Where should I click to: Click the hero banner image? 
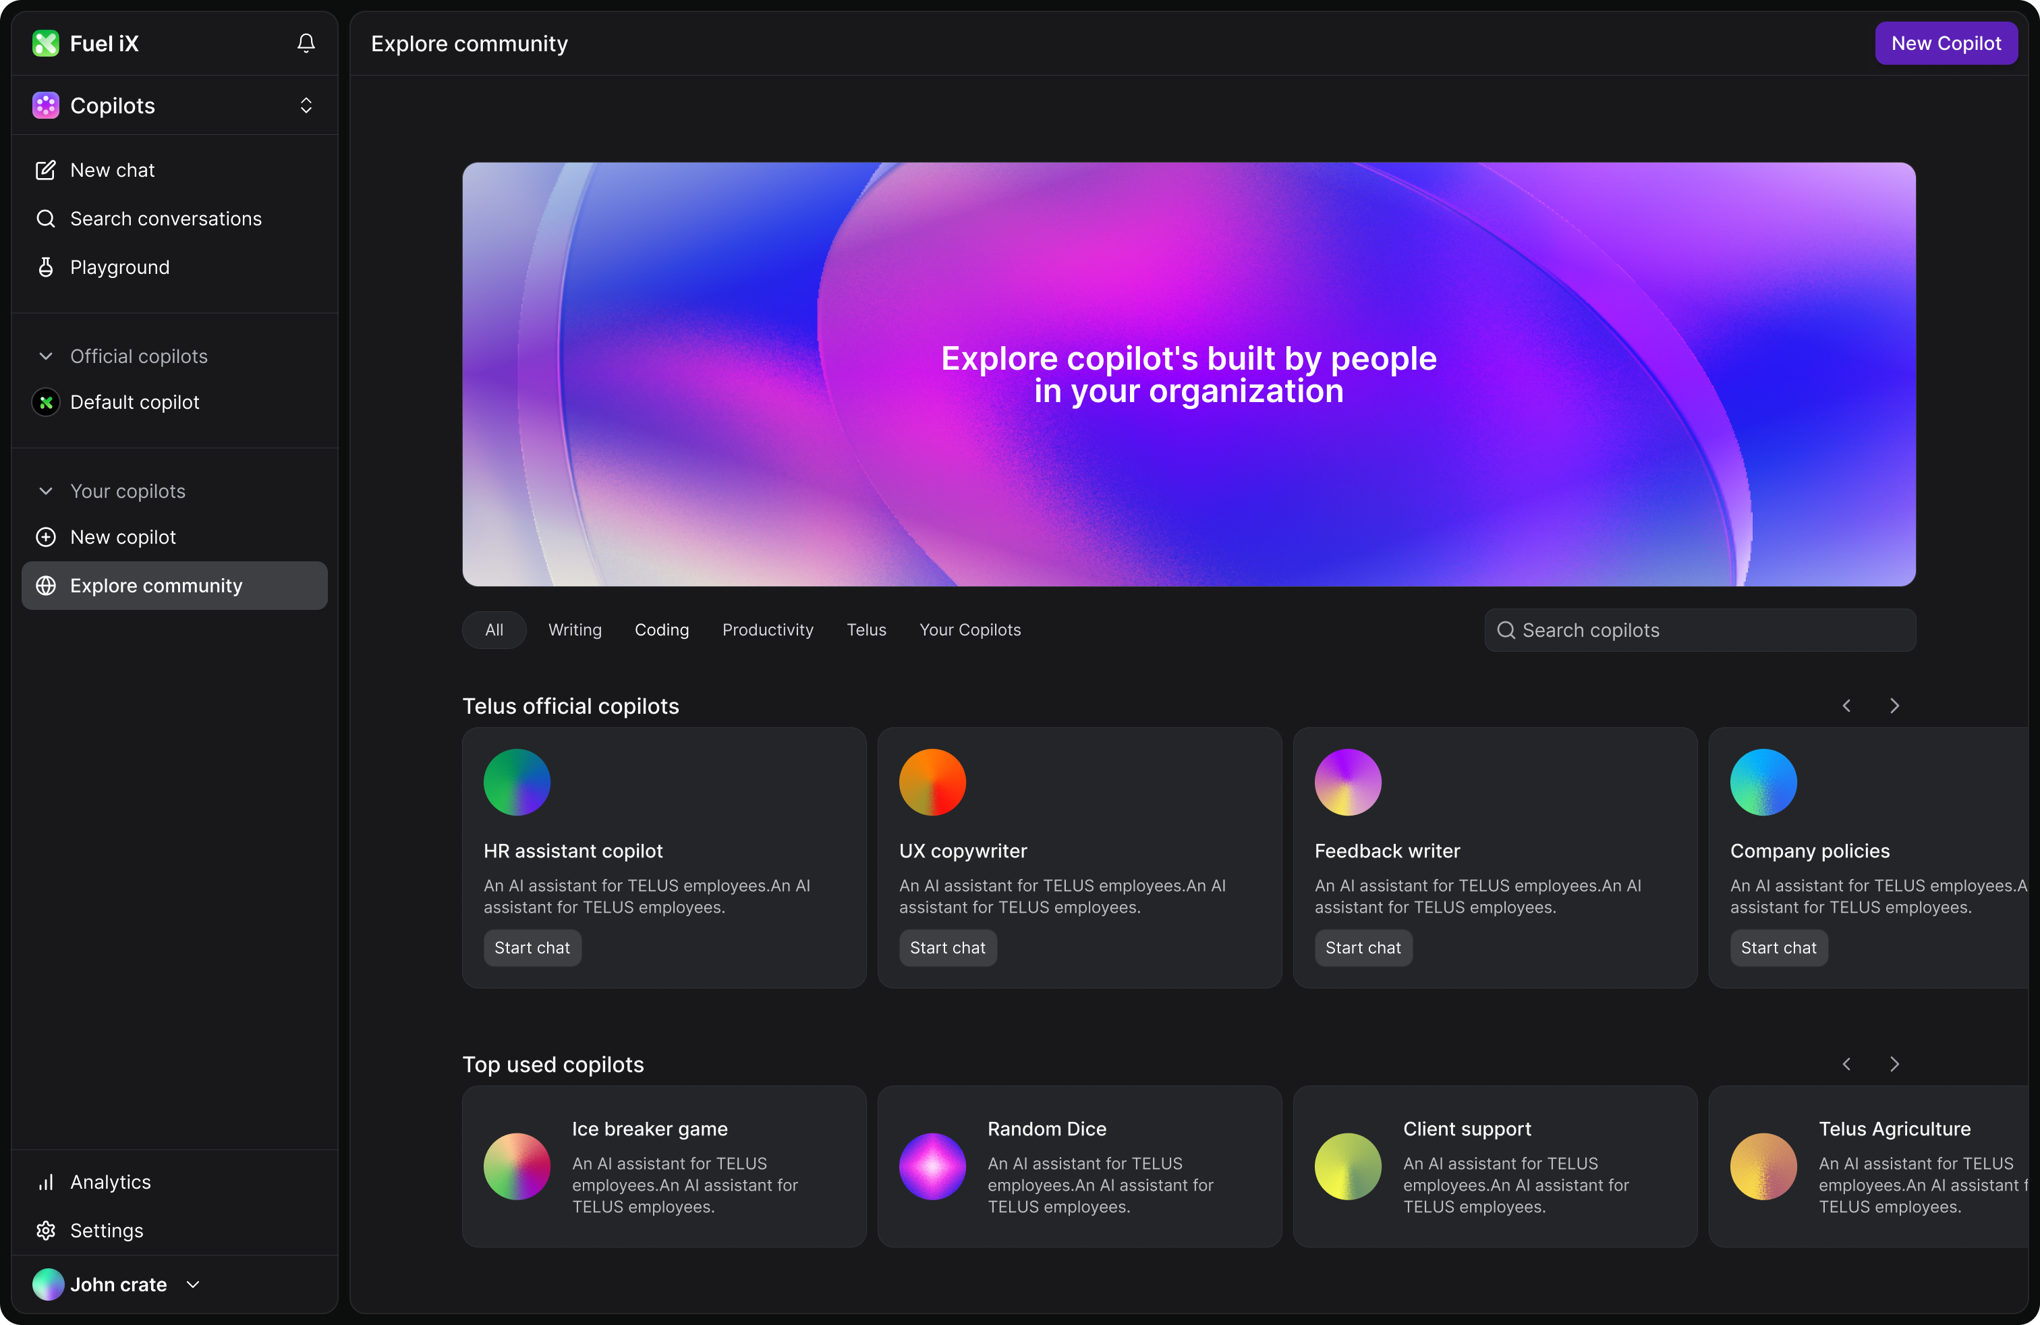tap(1189, 374)
